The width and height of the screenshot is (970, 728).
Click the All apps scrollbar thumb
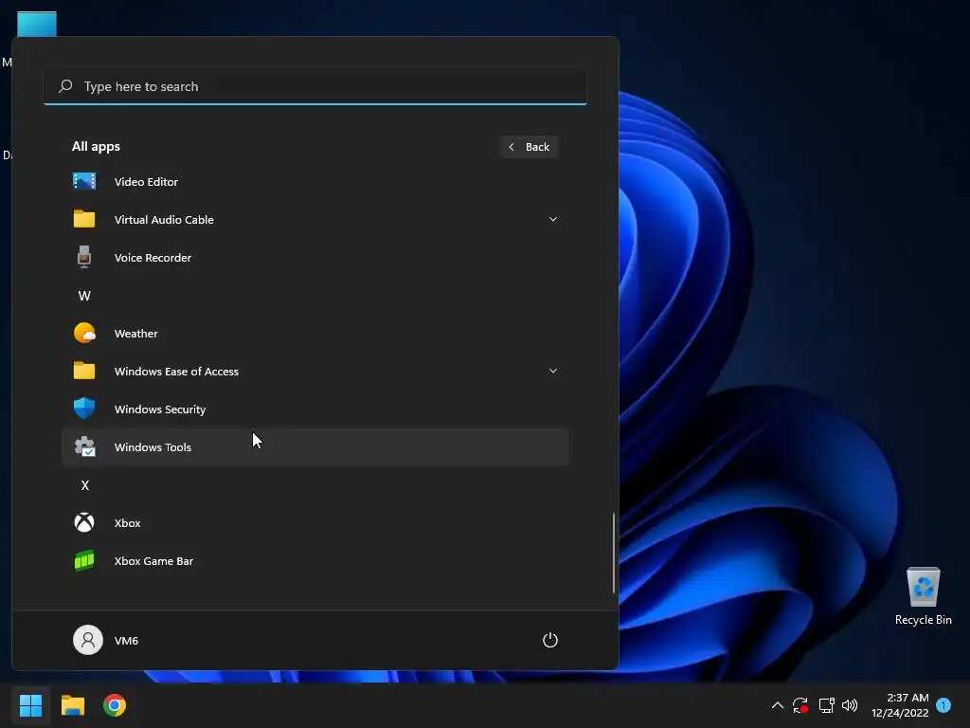point(614,553)
